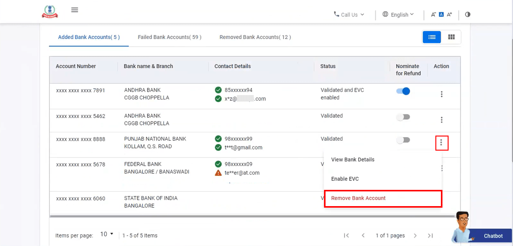Nominate Punjab National Bank account for refund
Screen dimensions: 513x246
(403, 140)
